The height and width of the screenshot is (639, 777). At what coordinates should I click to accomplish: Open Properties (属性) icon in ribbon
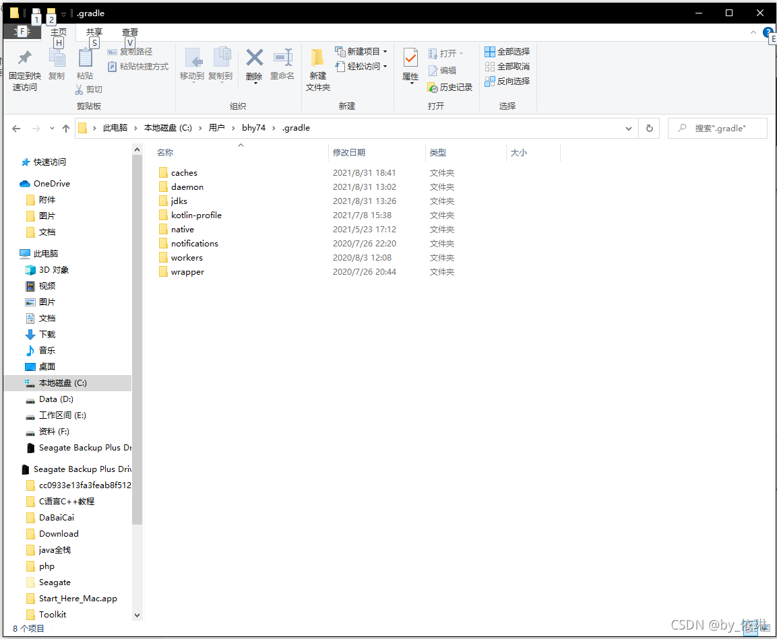pyautogui.click(x=410, y=59)
